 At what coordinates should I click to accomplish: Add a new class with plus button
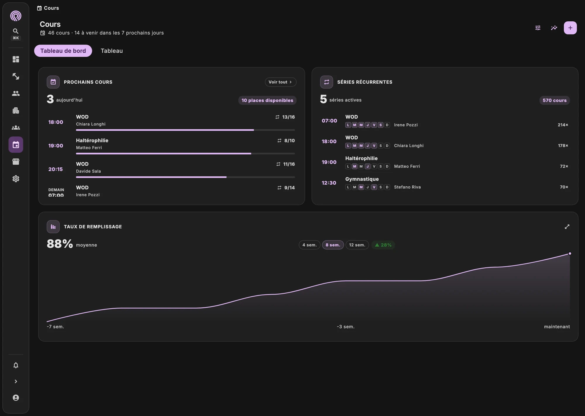pyautogui.click(x=570, y=28)
